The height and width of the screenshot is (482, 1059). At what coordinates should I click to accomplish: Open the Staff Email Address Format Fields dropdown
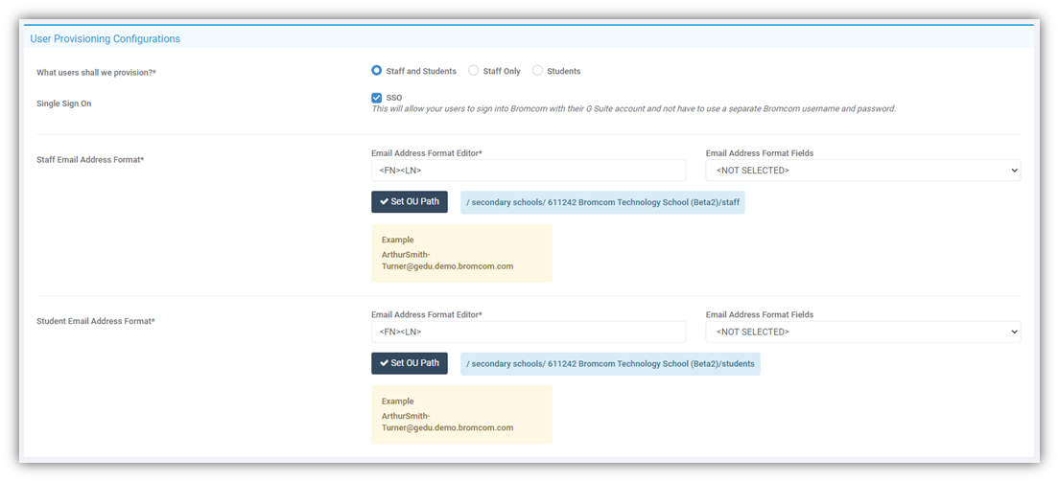pyautogui.click(x=863, y=171)
